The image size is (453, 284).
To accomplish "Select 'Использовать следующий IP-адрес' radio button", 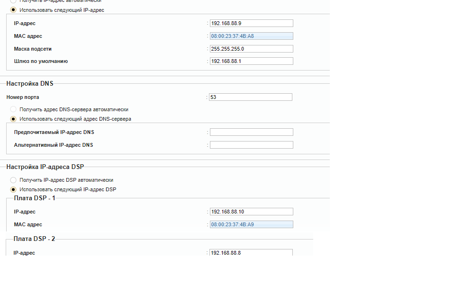I will (x=13, y=10).
